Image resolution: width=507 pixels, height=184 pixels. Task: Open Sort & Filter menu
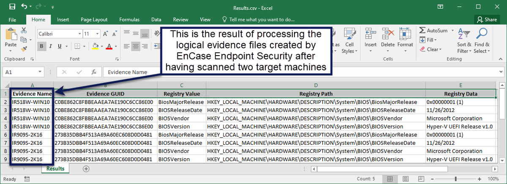click(x=464, y=41)
